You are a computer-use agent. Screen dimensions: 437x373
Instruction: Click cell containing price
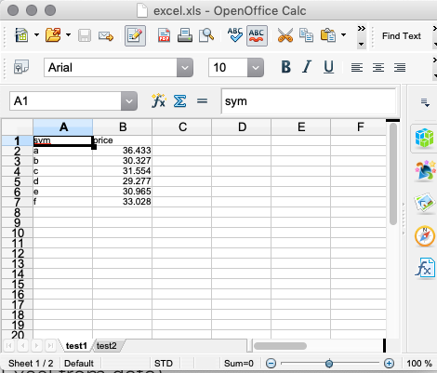click(123, 140)
